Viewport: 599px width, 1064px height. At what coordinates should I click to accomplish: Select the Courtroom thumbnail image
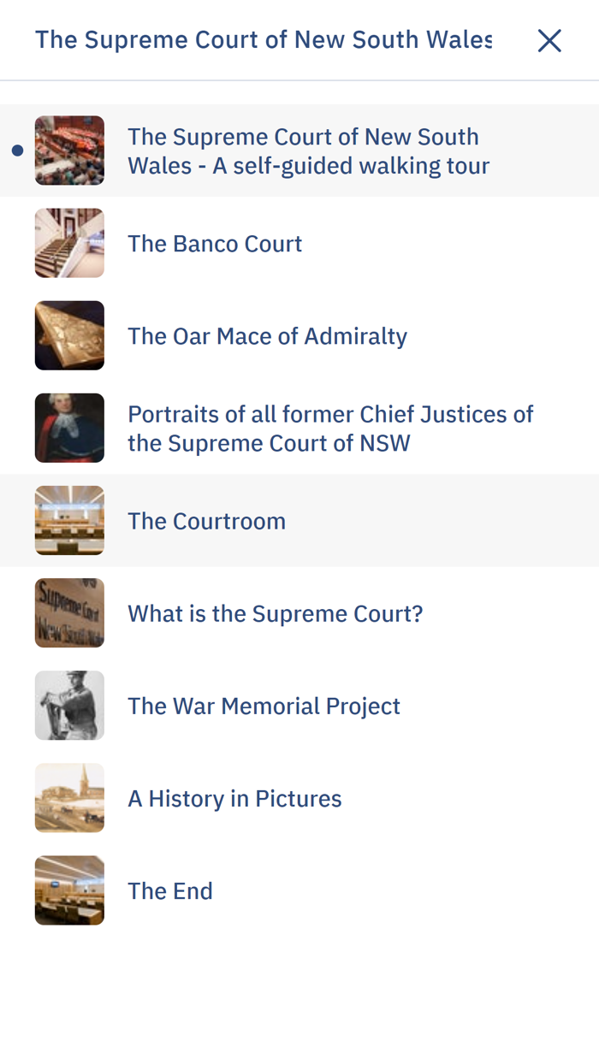(69, 520)
